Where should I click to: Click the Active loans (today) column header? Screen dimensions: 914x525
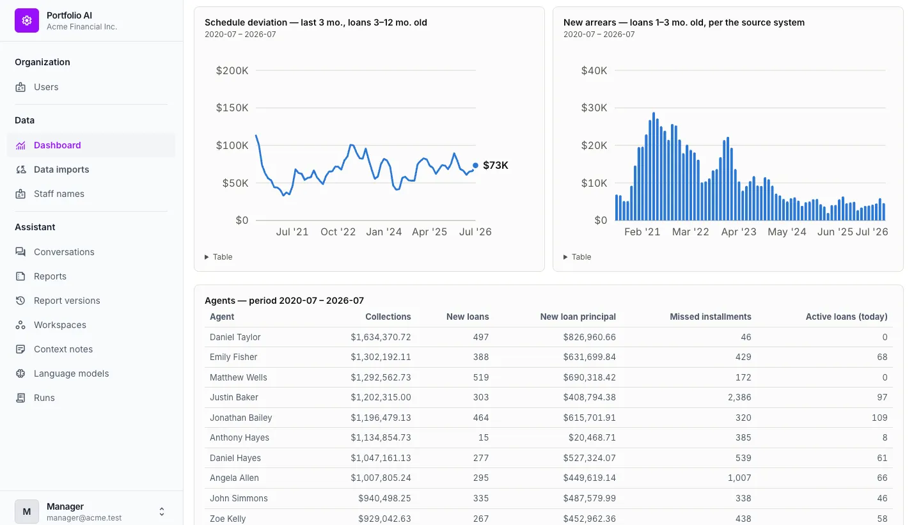click(847, 317)
